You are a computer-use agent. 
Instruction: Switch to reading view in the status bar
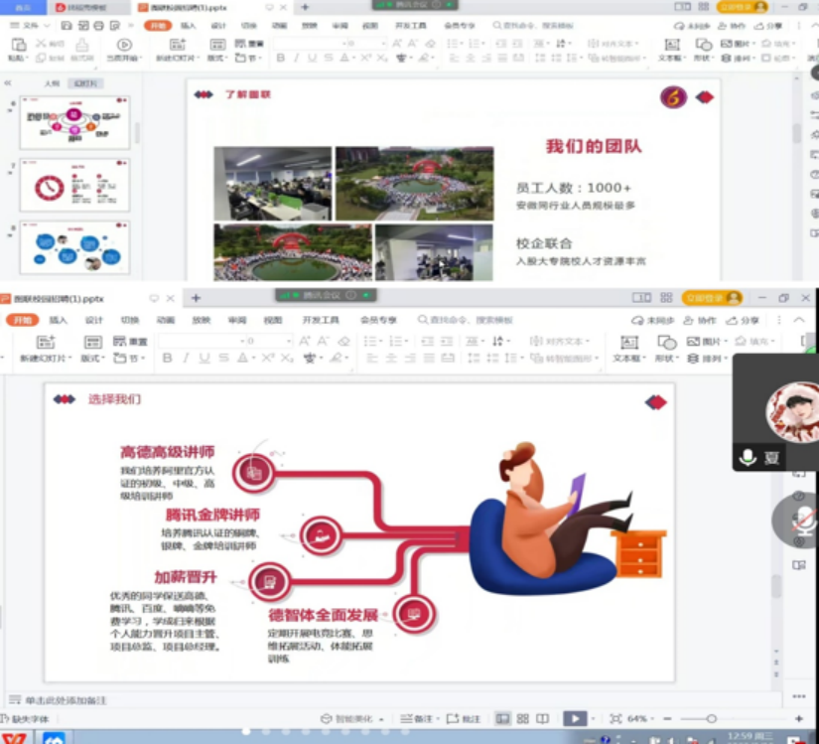pyautogui.click(x=543, y=719)
